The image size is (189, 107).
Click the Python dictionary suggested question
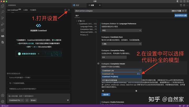[39, 78]
